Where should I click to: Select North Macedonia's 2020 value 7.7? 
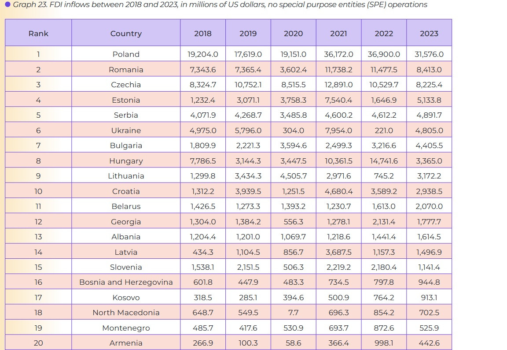293,313
